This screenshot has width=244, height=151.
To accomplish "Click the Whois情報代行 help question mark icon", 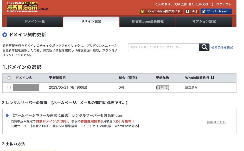I will [x=213, y=78].
